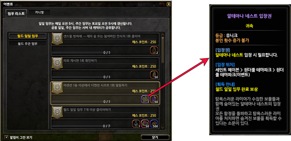The width and height of the screenshot is (291, 141).
Task: Click the mission list scrollbar thumb
Action: (x=163, y=50)
